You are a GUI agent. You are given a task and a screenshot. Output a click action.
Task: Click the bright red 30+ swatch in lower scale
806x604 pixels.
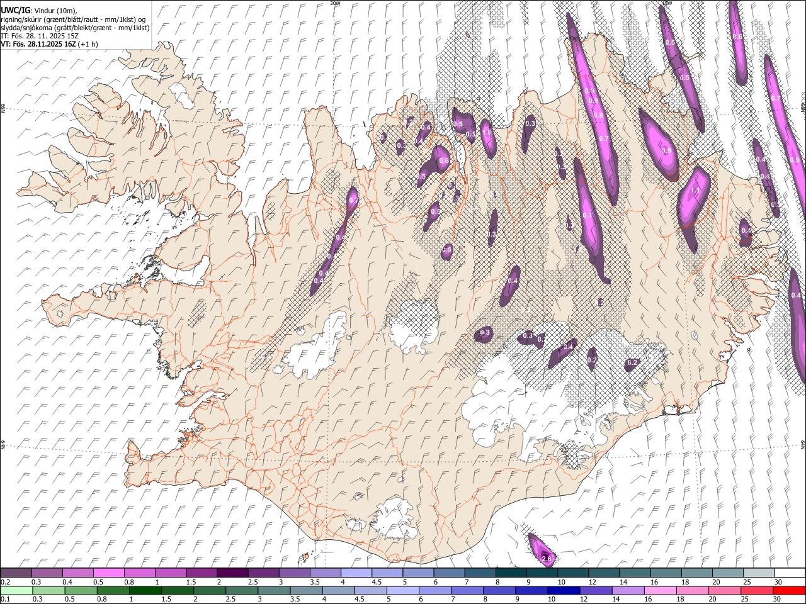click(x=789, y=591)
